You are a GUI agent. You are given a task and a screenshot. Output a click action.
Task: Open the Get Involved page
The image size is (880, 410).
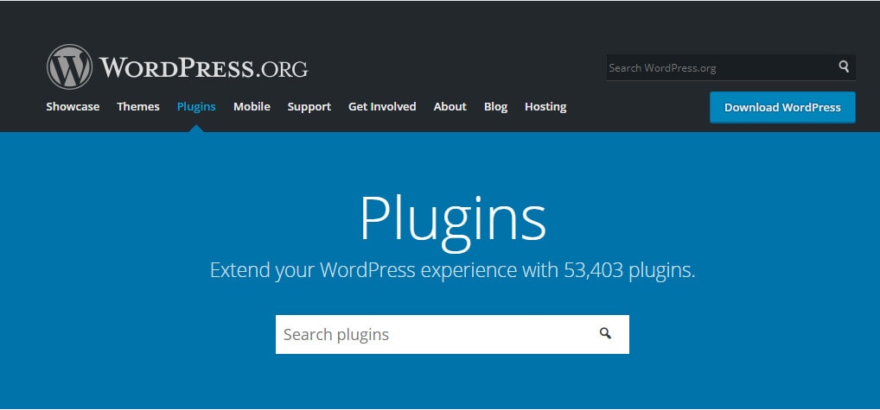click(382, 106)
